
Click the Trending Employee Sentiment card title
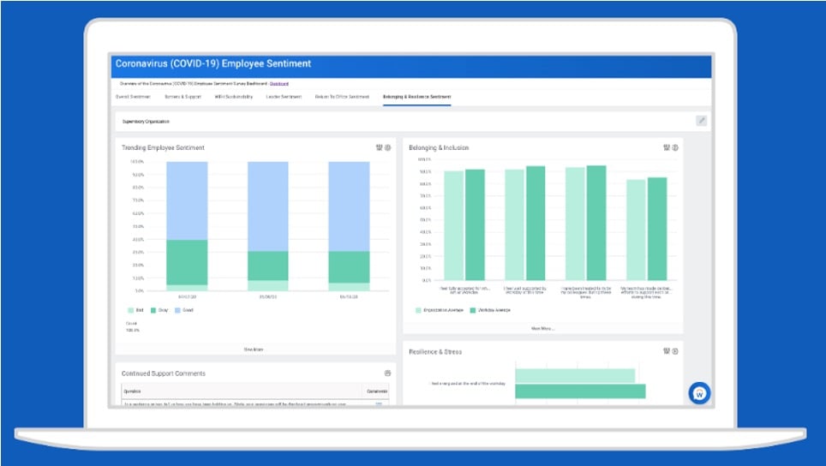[163, 148]
